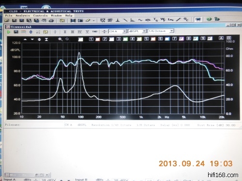
Task: Click curve B button above graph
Action: pyautogui.click(x=228, y=38)
